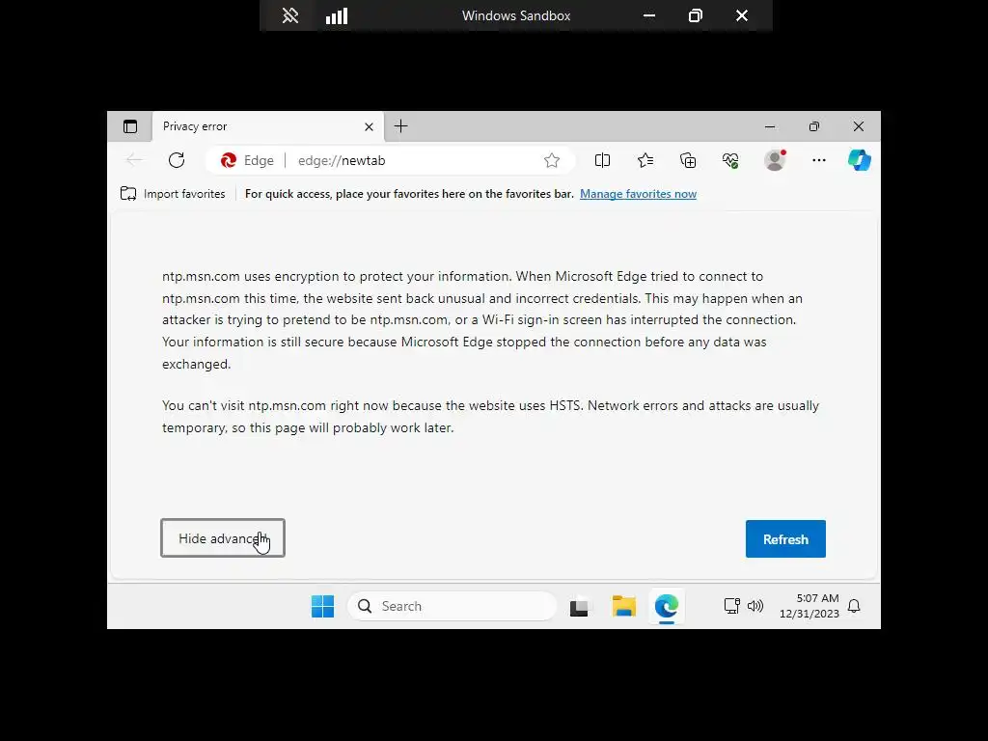Viewport: 988px width, 741px height.
Task: Open the Copilot sidebar icon
Action: [x=859, y=160]
